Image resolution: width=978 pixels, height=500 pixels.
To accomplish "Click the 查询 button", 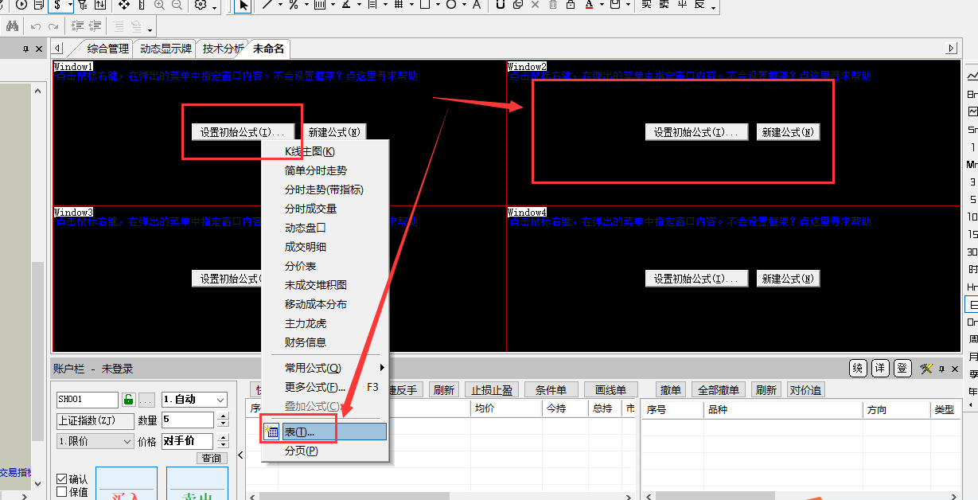I will click(212, 458).
